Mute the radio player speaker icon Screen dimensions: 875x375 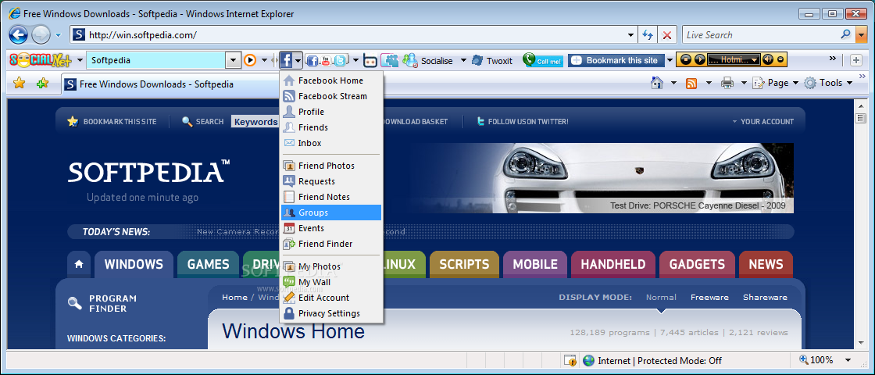769,59
